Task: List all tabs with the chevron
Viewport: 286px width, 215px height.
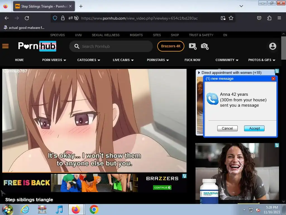Action: click(x=241, y=6)
